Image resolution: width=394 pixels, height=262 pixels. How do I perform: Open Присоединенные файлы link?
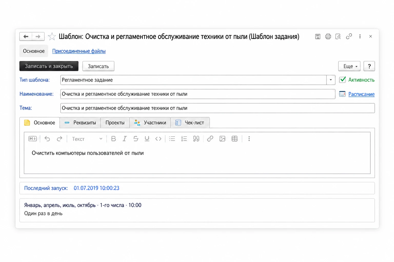(79, 51)
